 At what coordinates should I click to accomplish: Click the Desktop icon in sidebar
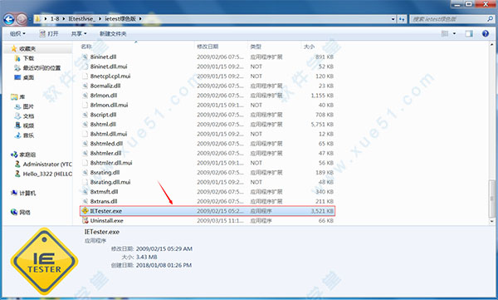(x=17, y=77)
